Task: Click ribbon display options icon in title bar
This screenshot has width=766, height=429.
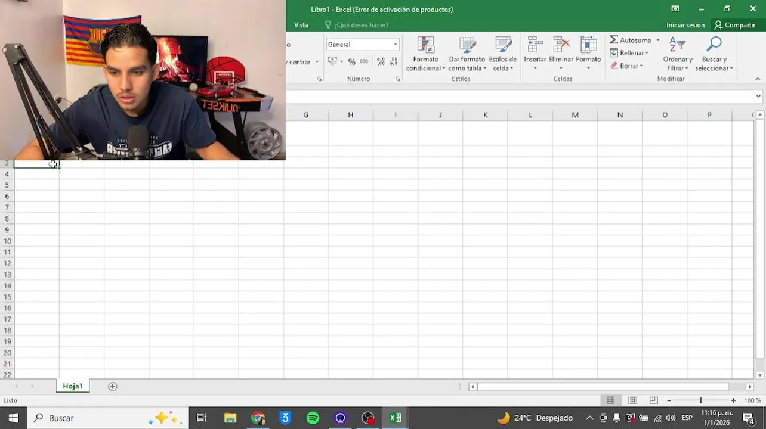Action: pyautogui.click(x=675, y=9)
